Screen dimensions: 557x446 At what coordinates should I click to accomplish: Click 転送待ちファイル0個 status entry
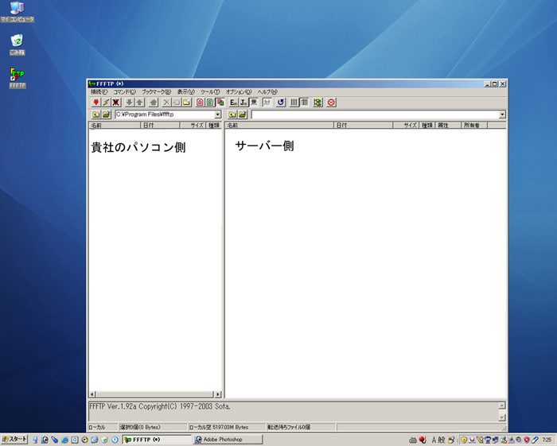[x=301, y=427]
